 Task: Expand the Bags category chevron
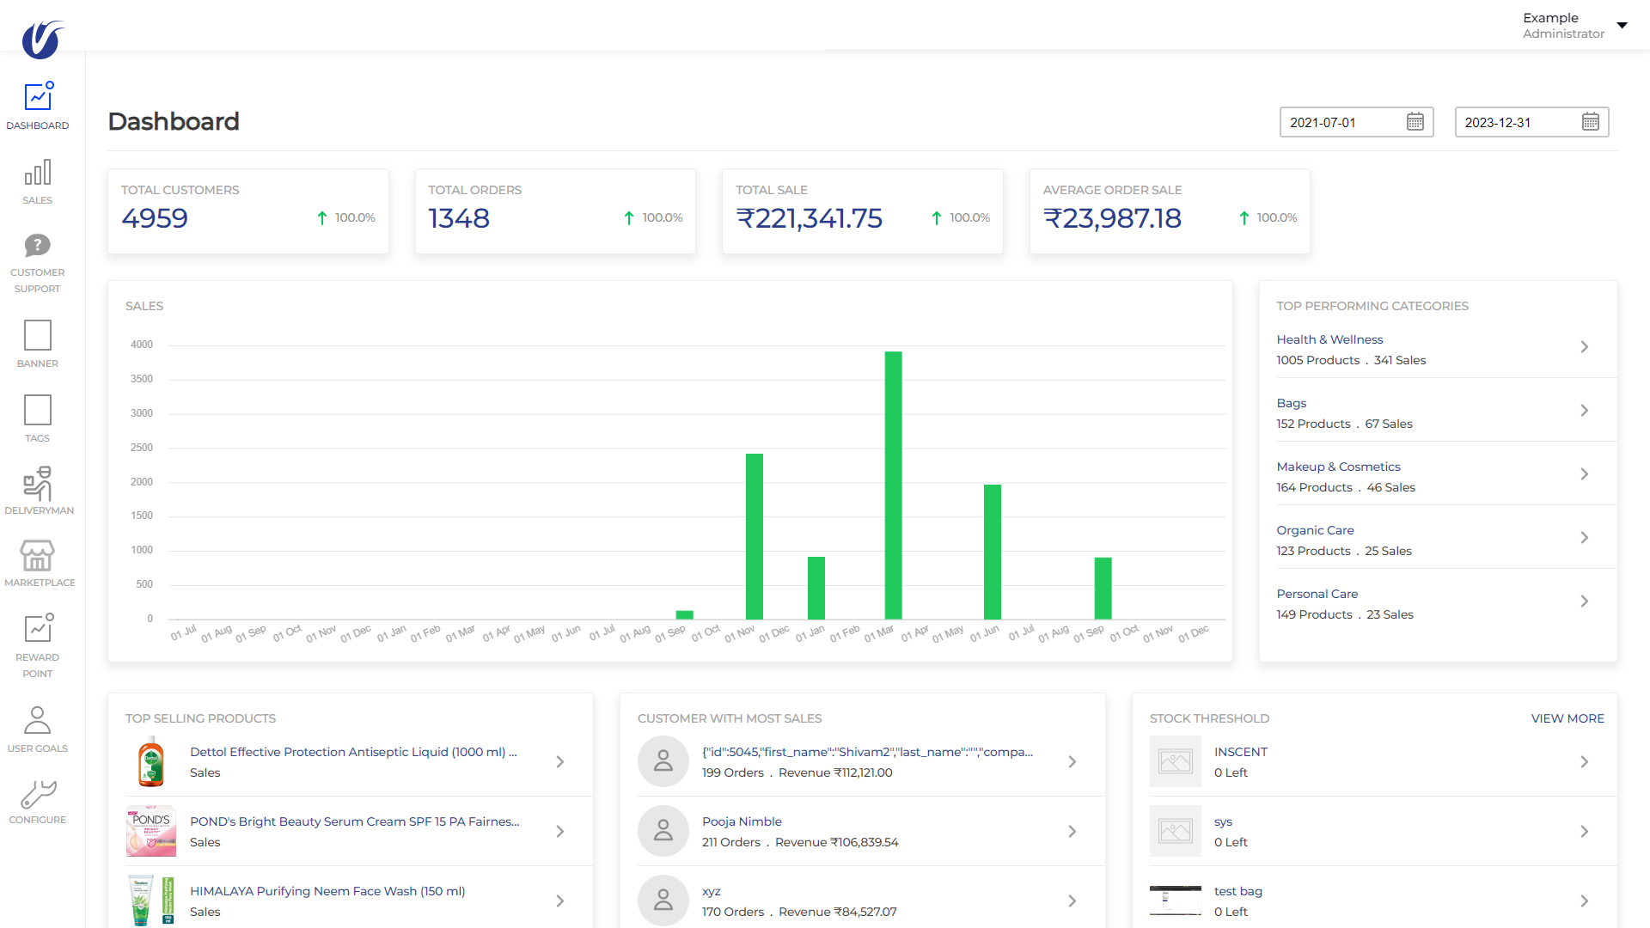pyautogui.click(x=1584, y=411)
